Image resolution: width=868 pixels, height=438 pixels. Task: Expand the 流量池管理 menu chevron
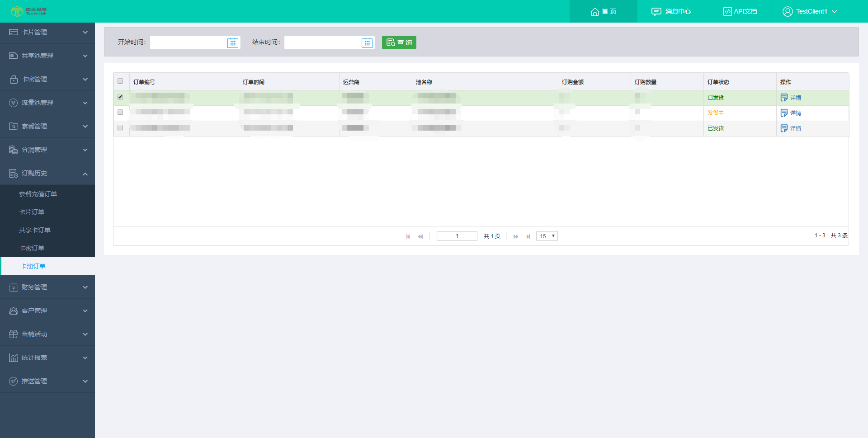click(85, 103)
